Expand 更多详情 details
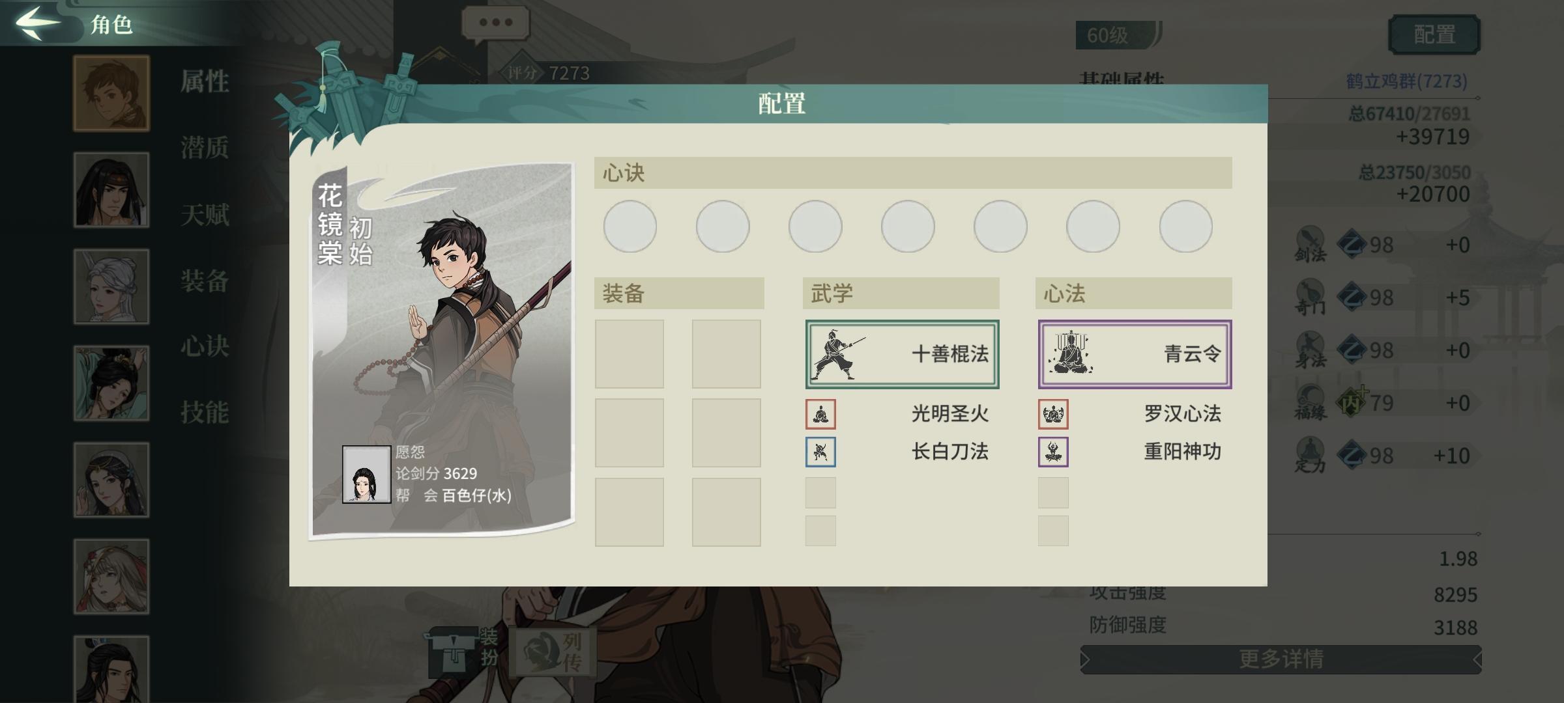 (x=1281, y=659)
